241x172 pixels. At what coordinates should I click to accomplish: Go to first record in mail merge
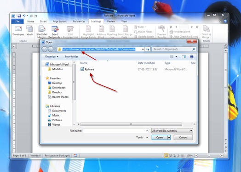point(171,27)
